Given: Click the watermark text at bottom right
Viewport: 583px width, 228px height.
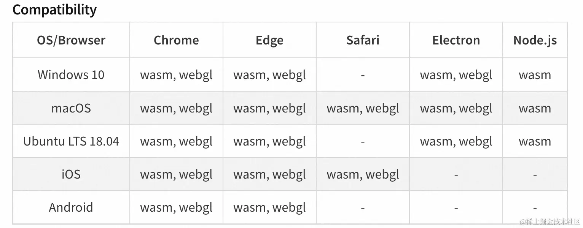Looking at the screenshot, I should pyautogui.click(x=550, y=221).
